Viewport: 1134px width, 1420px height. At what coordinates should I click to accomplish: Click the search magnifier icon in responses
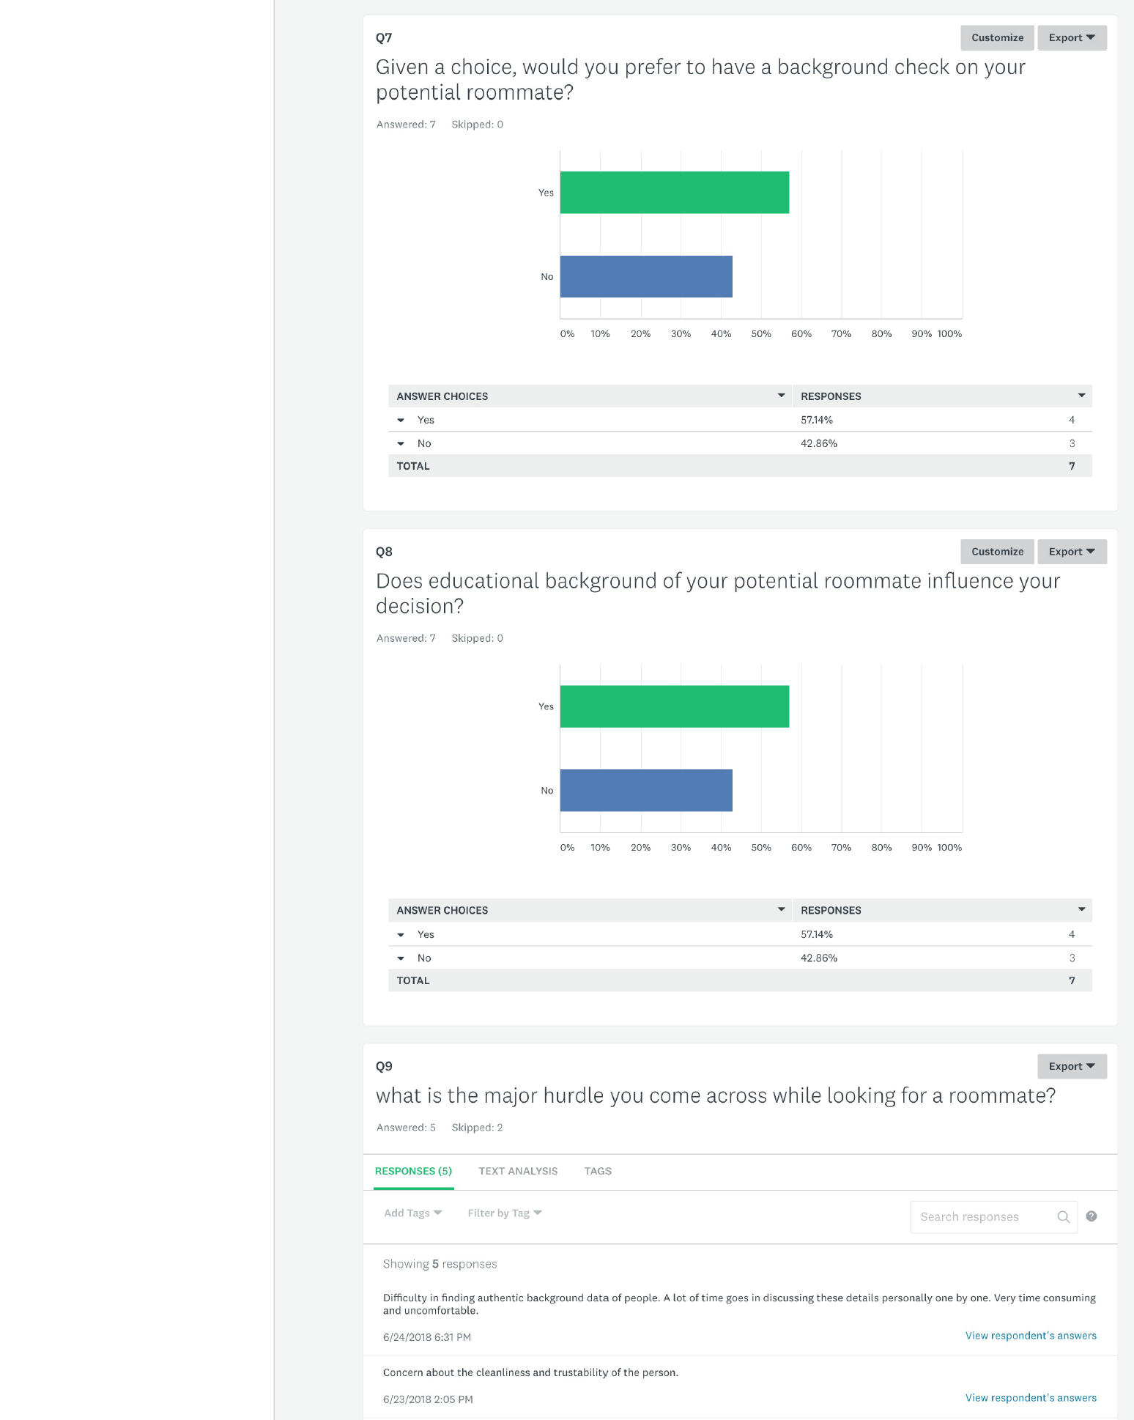pos(1063,1217)
